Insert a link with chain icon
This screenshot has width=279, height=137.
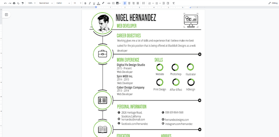[x=109, y=3]
